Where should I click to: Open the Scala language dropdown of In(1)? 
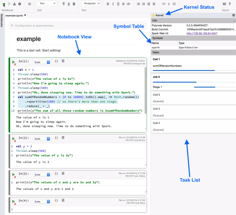tap(42, 62)
